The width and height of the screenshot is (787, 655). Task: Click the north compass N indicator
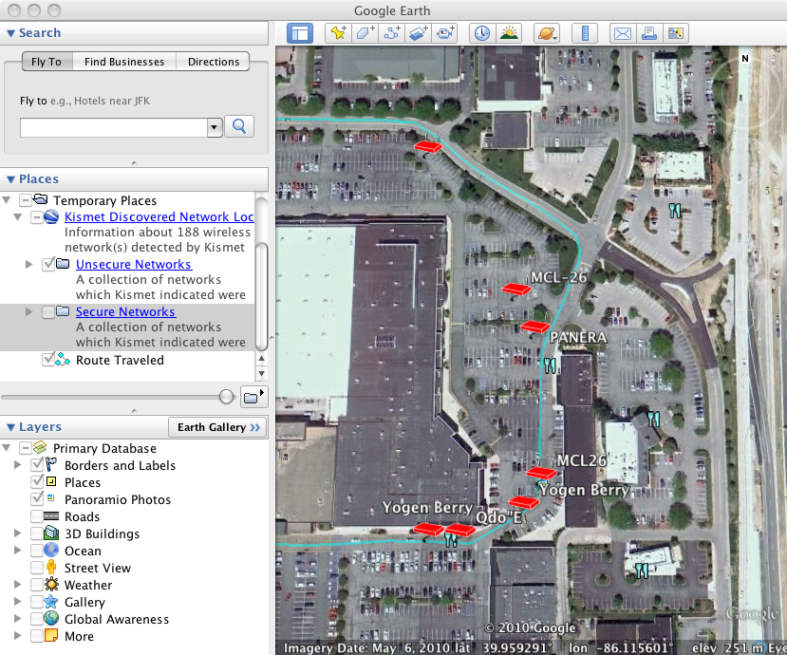[745, 58]
